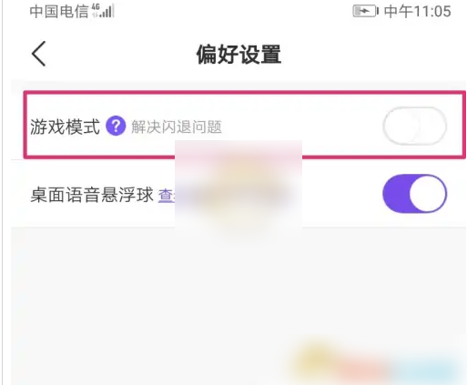This screenshot has width=467, height=385.
Task: Open the purple underlined 查看 link
Action: pos(167,195)
